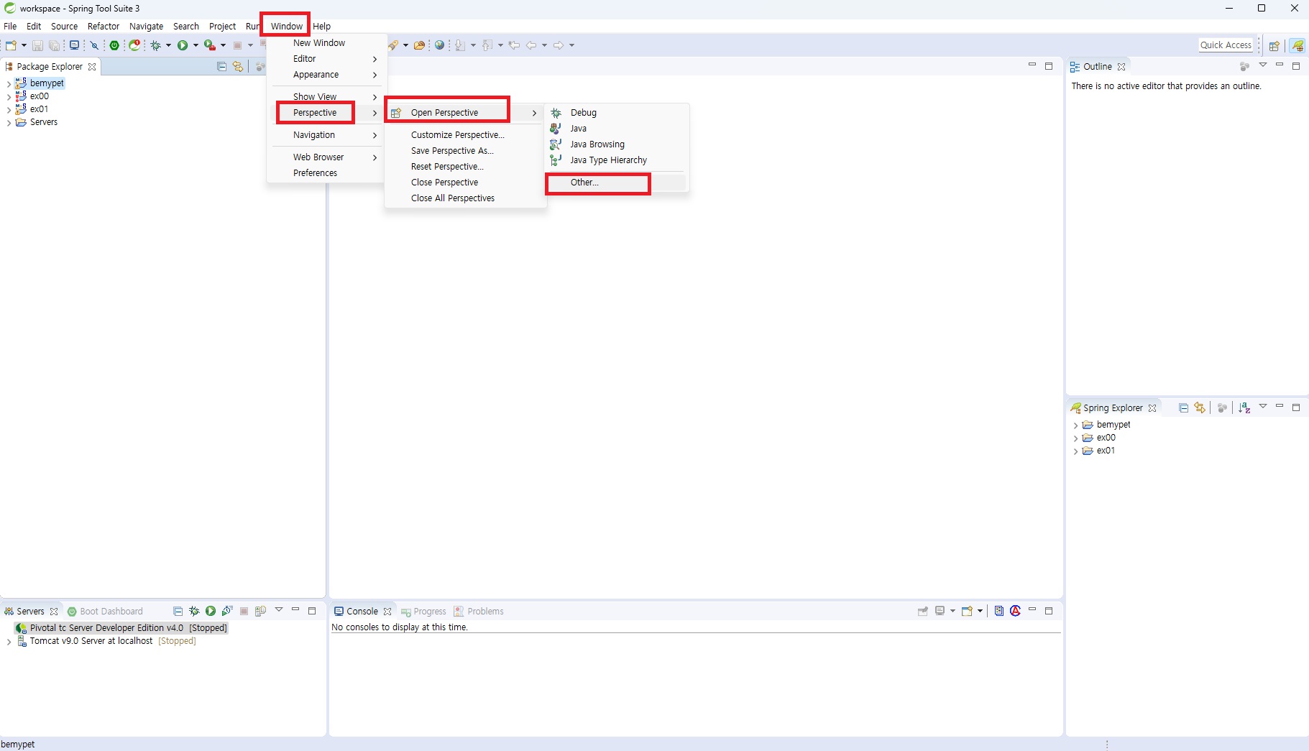Click the red AspectJ icon in Console toolbar
1309x751 pixels.
tap(1015, 611)
